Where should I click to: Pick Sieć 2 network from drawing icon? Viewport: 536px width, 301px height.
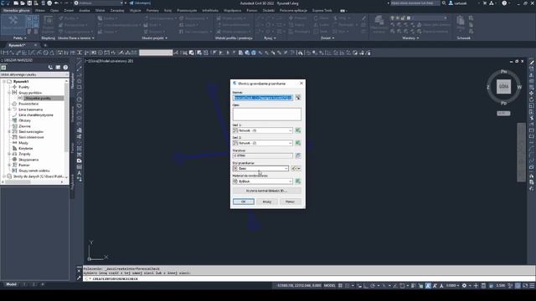tap(298, 143)
